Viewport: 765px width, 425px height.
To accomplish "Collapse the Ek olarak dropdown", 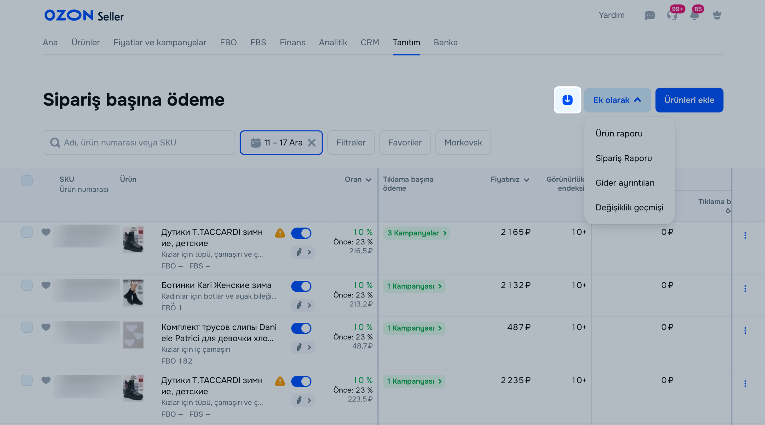I will coord(617,100).
